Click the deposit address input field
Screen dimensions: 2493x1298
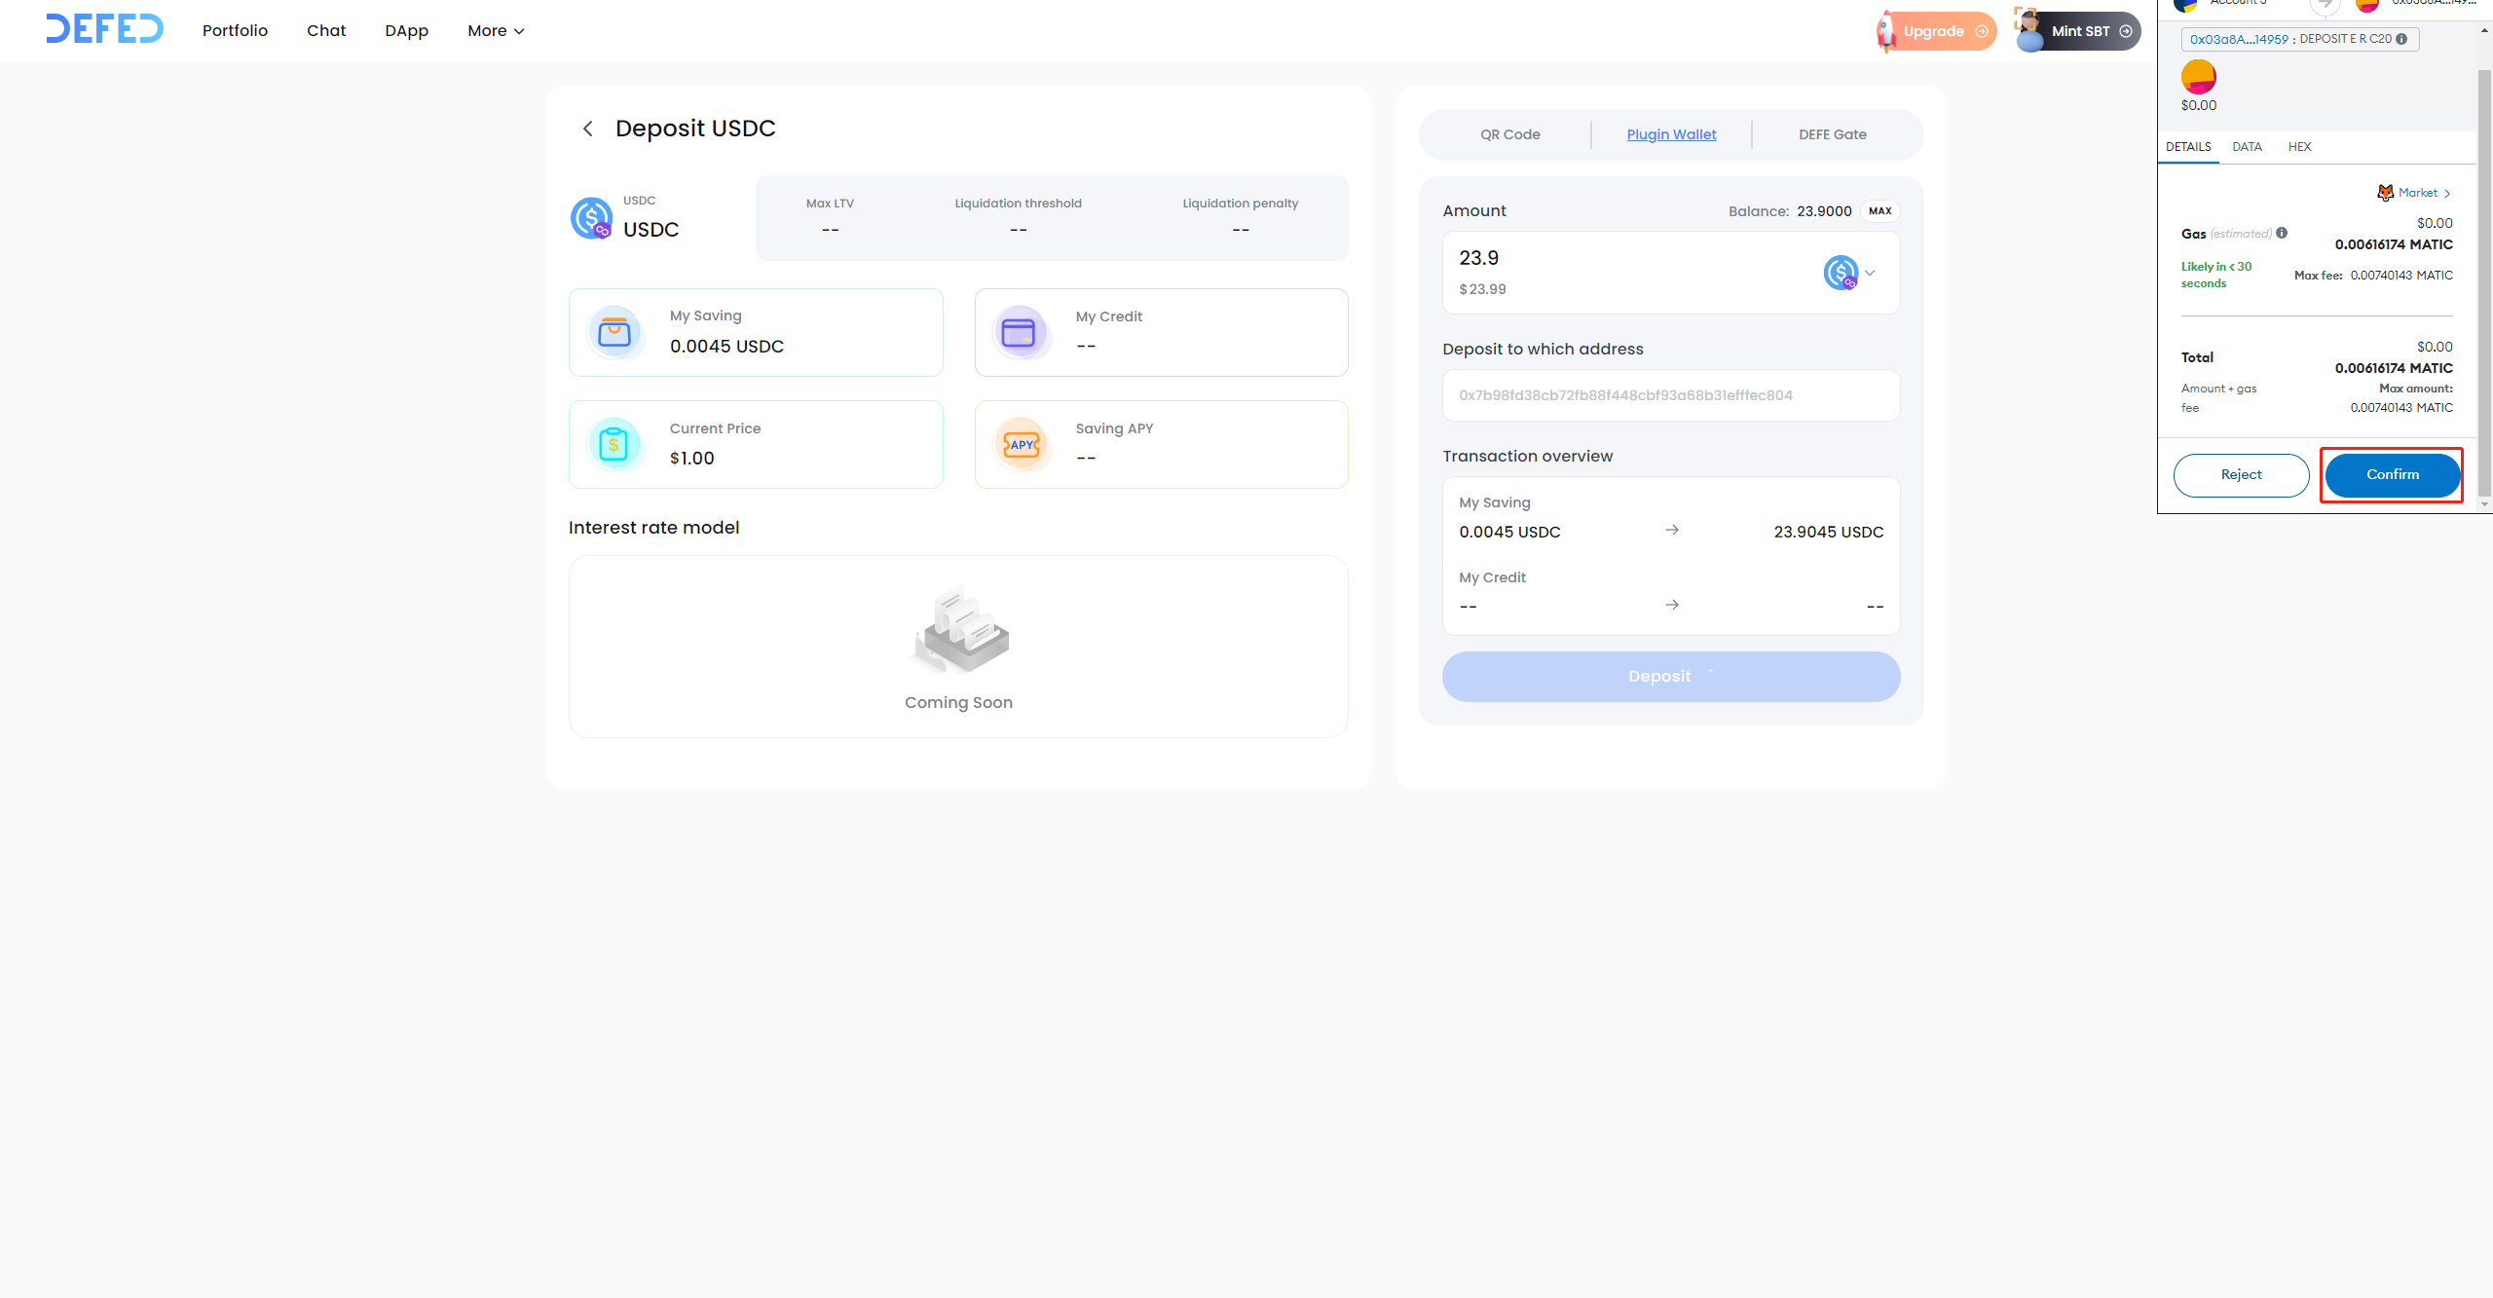(1670, 395)
